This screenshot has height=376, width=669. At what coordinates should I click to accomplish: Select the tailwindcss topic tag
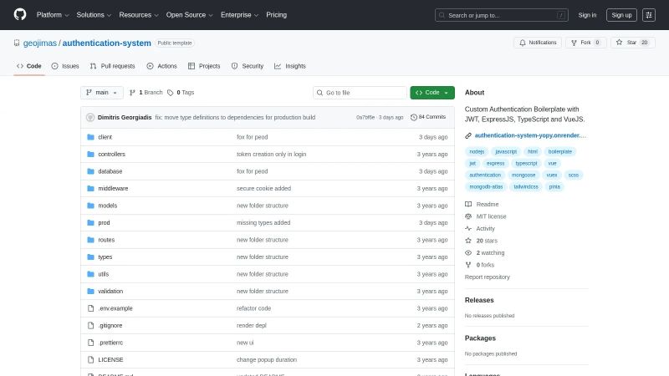[x=526, y=186]
